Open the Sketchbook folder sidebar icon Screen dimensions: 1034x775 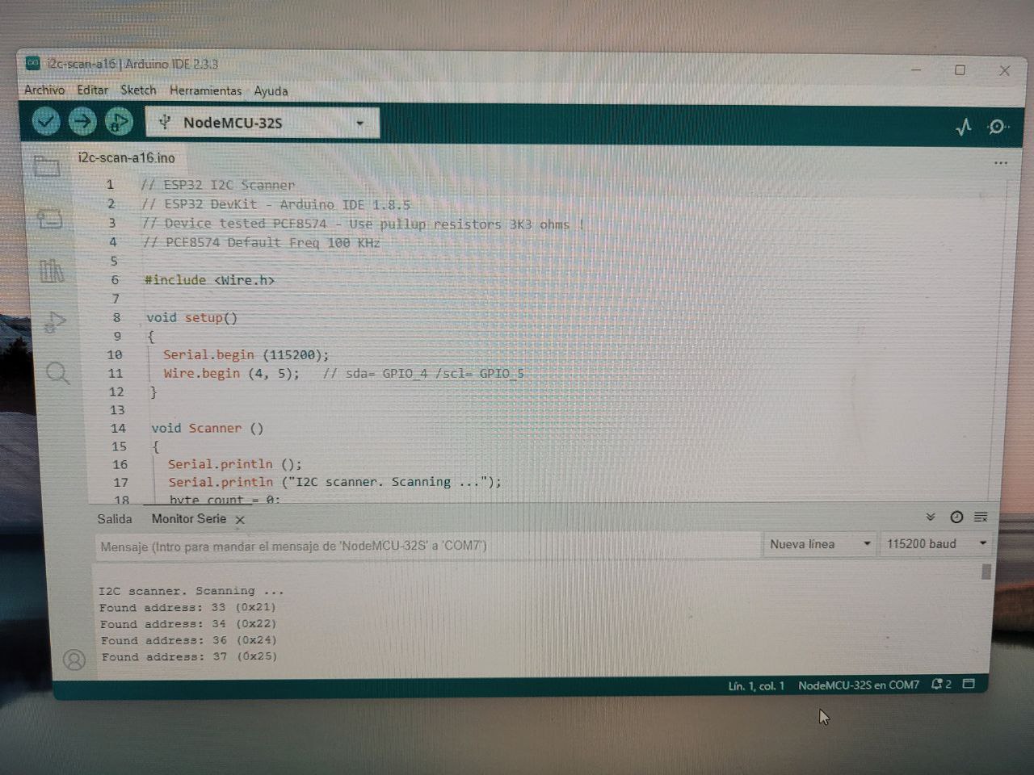click(47, 166)
